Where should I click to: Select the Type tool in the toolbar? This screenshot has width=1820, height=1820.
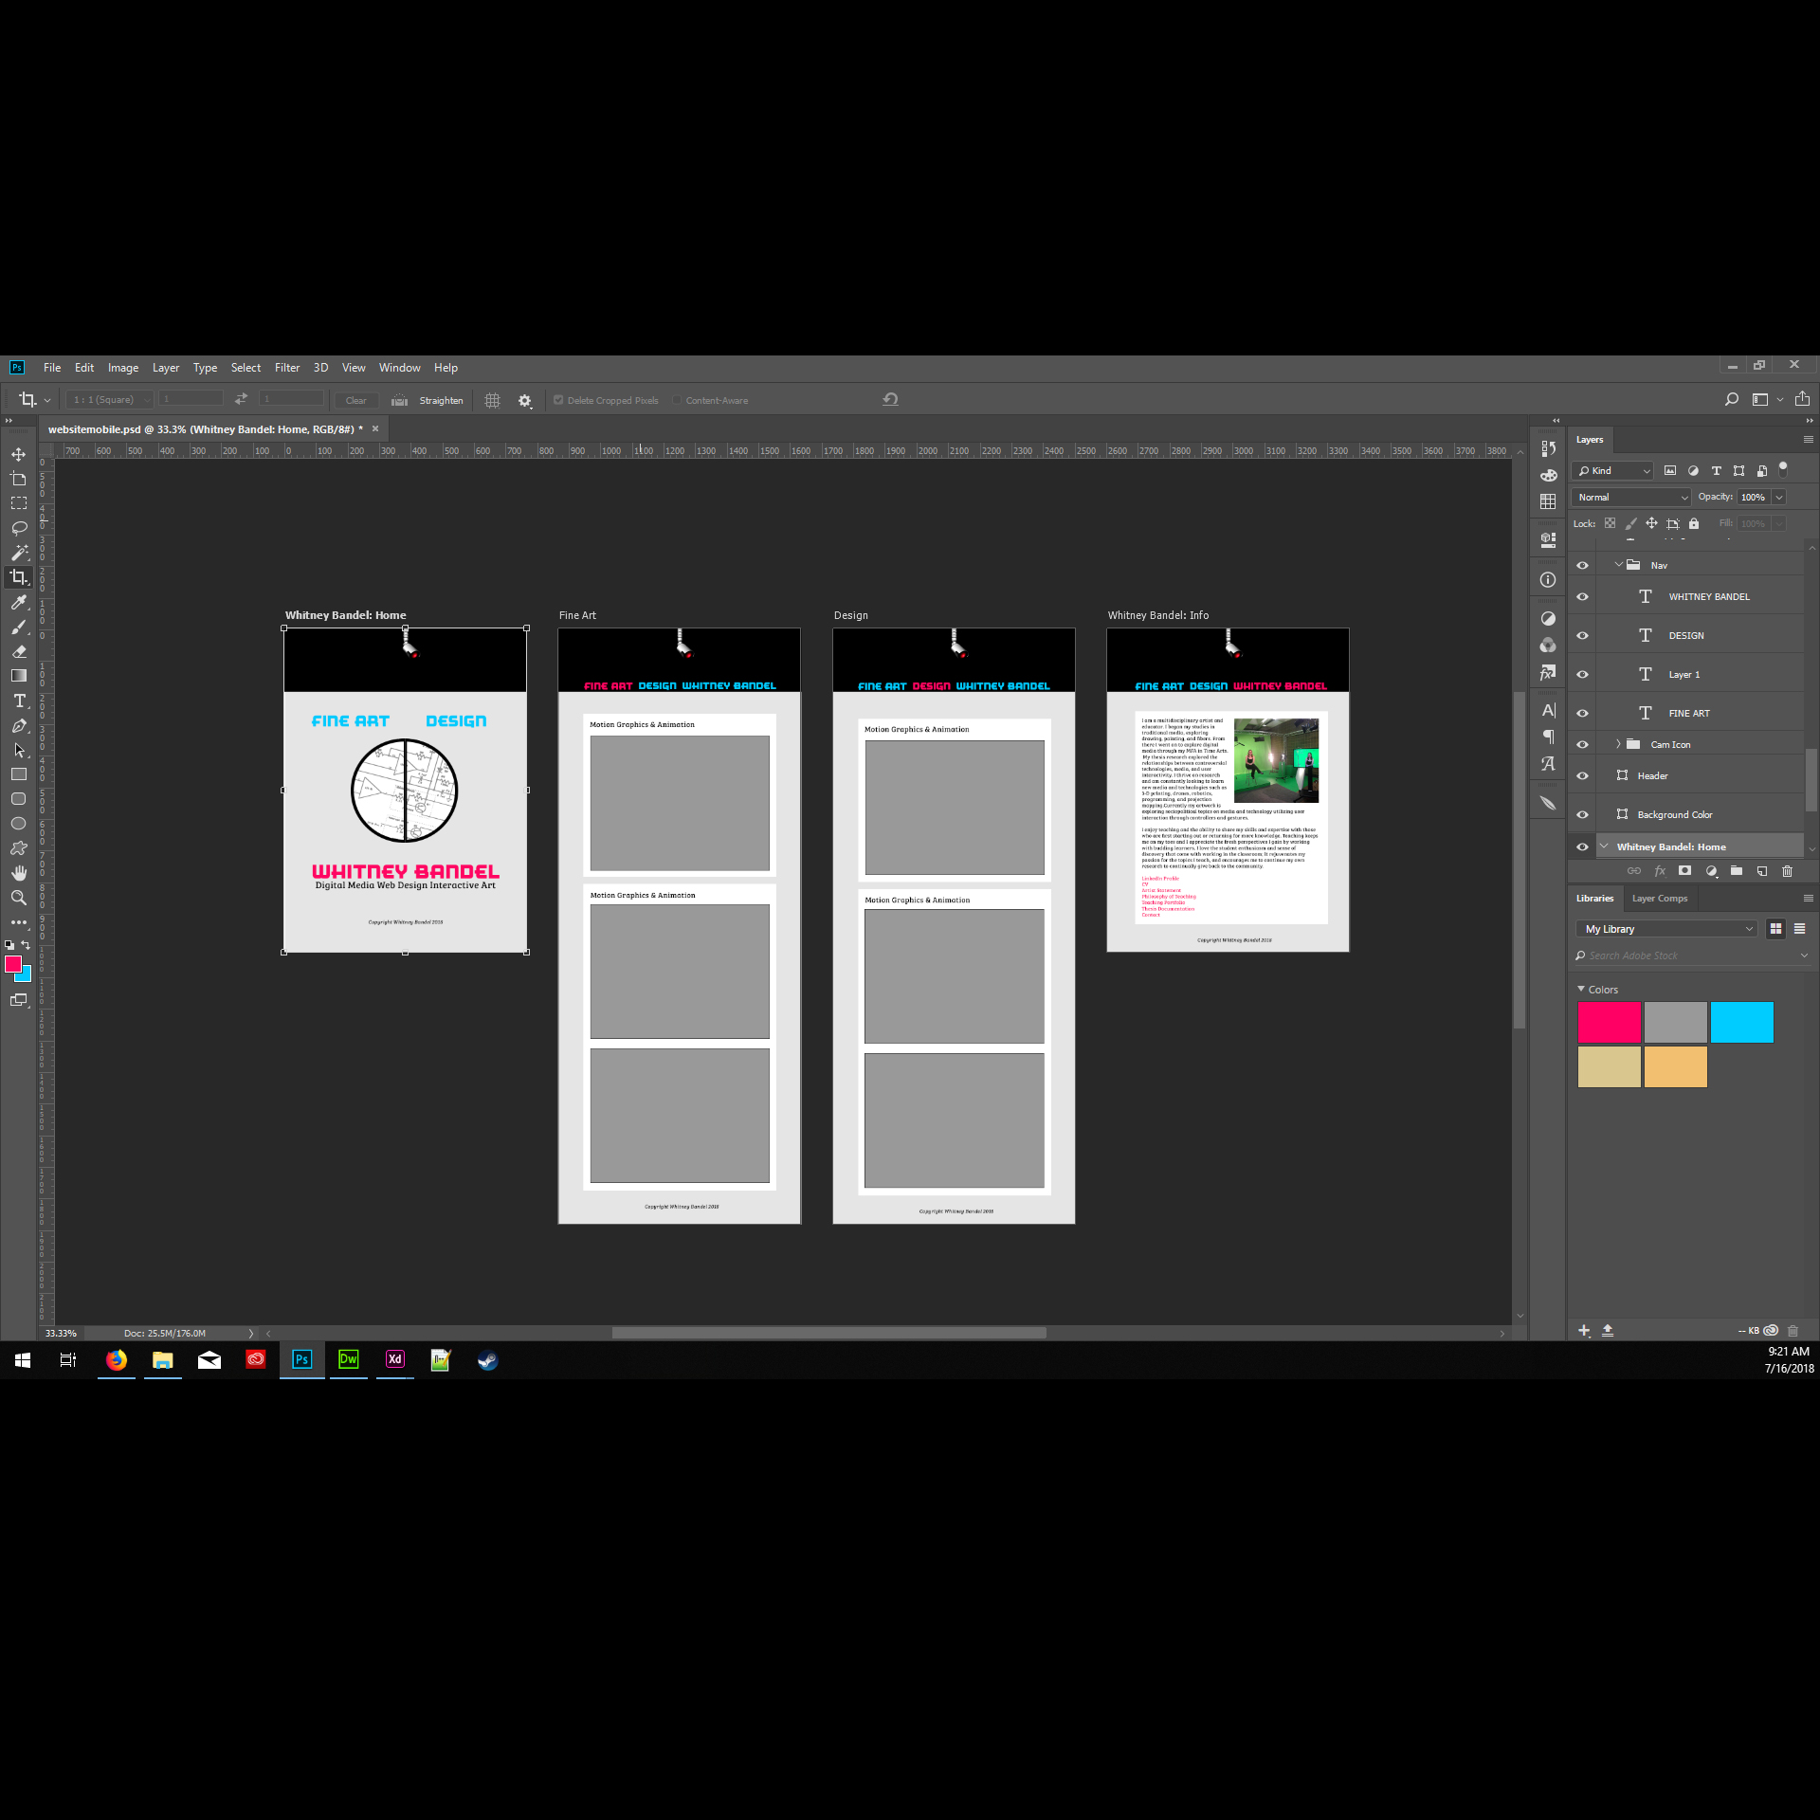[18, 701]
